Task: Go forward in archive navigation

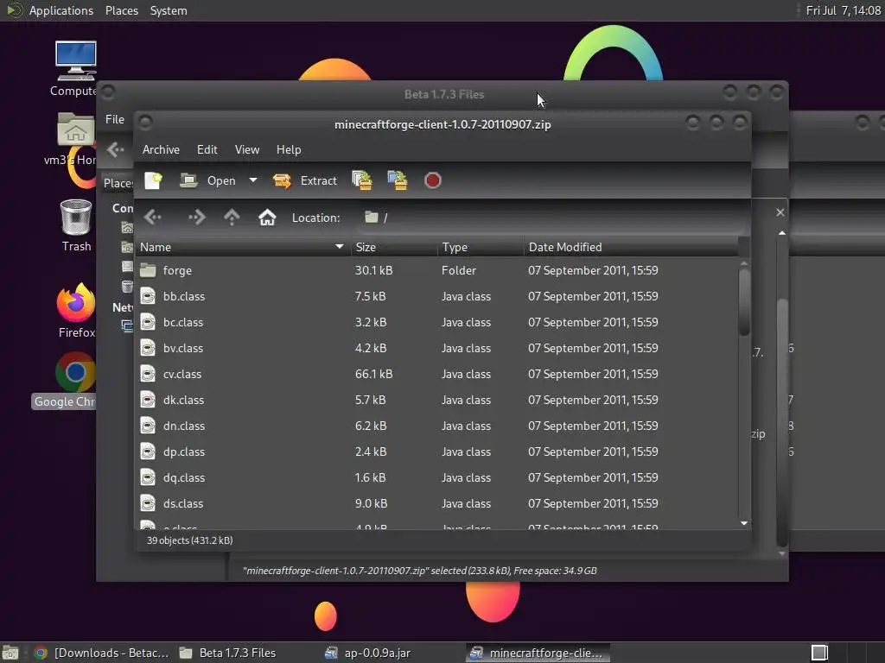Action: [196, 217]
